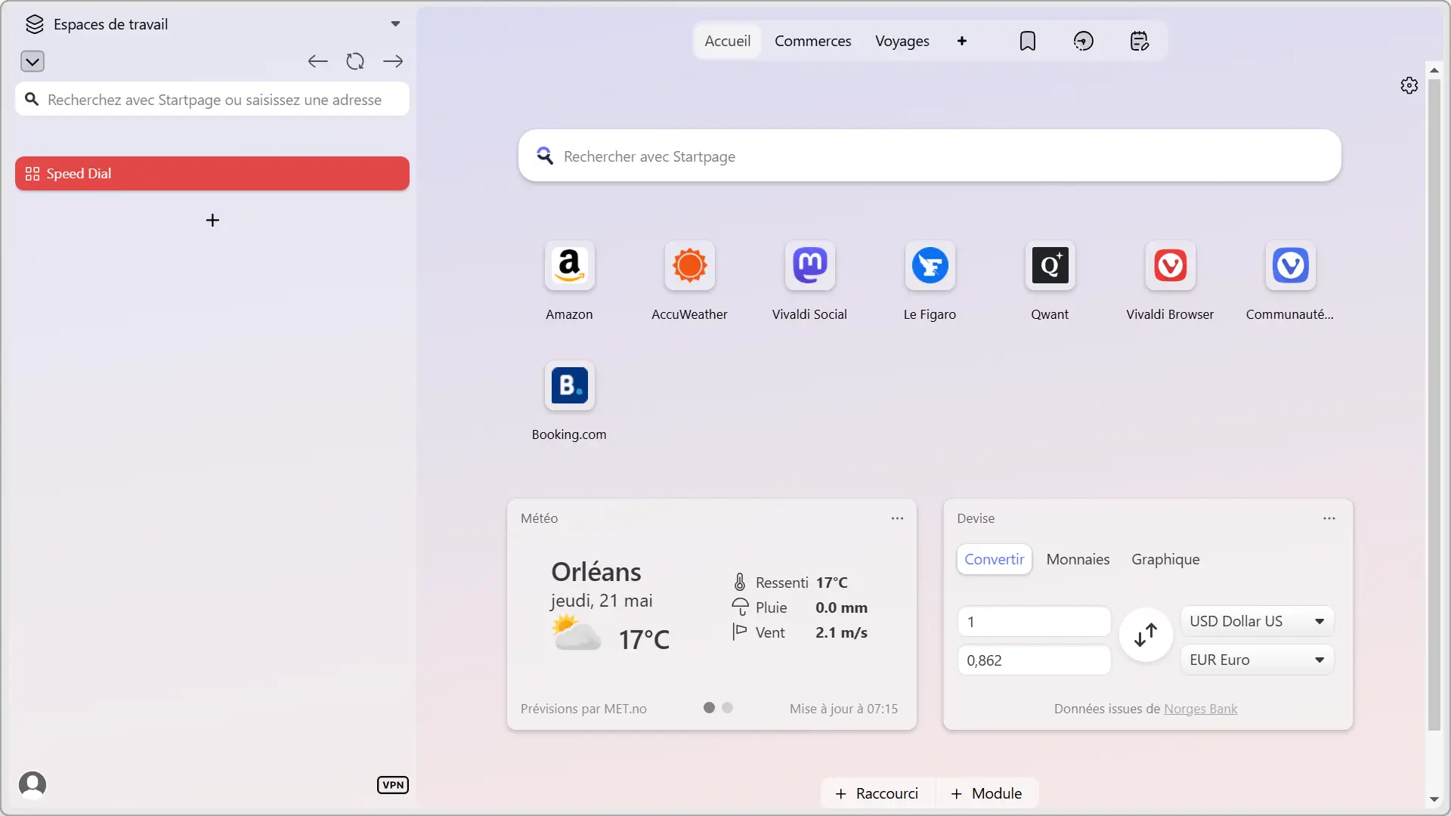Image resolution: width=1451 pixels, height=816 pixels.
Task: Follow the Norges Bank link
Action: click(x=1200, y=709)
